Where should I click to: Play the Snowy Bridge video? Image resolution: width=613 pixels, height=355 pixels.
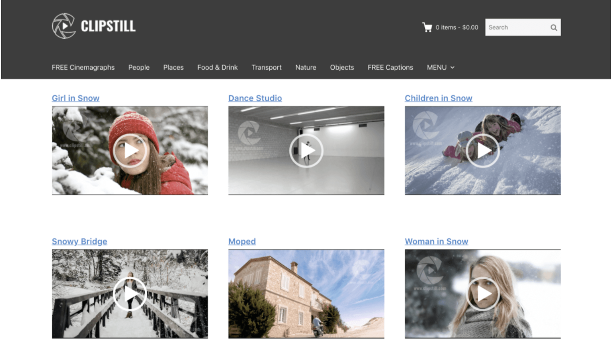(130, 293)
